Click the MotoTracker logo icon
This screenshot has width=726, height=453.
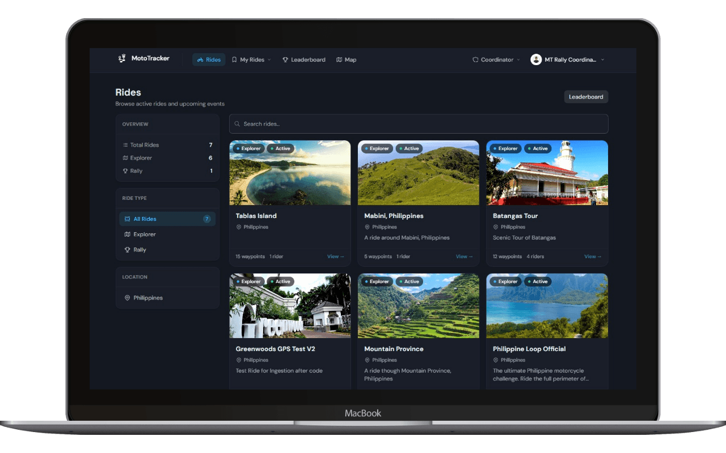[121, 58]
